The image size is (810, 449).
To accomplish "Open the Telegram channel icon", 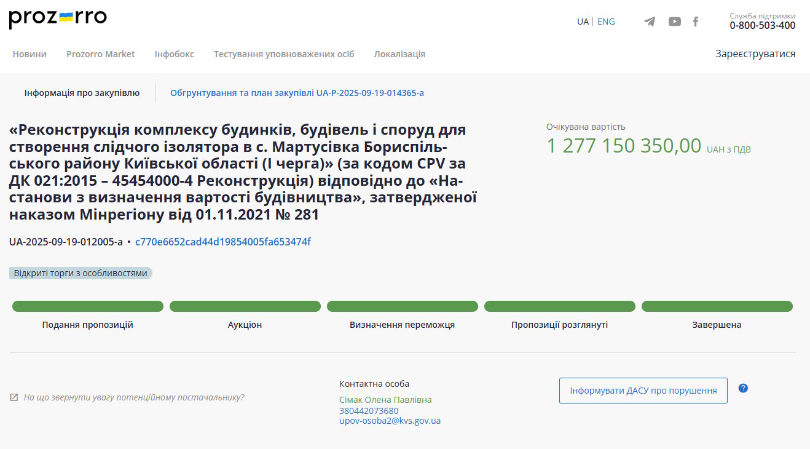I will pos(650,22).
